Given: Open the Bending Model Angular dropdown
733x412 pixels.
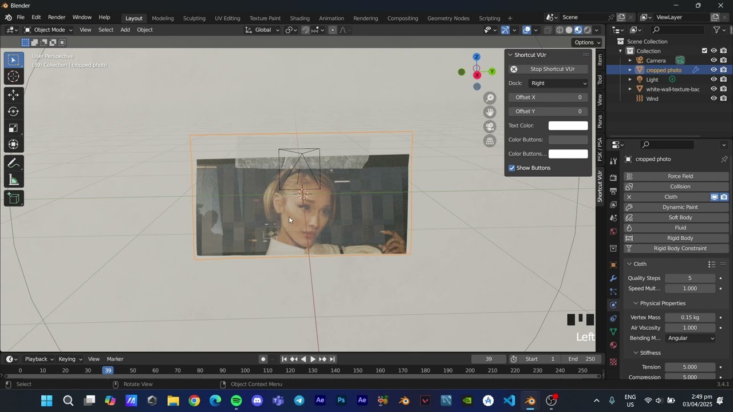Looking at the screenshot, I should click(x=691, y=338).
